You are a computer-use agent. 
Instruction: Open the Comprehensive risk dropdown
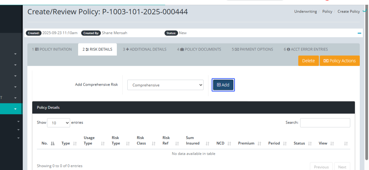point(165,85)
